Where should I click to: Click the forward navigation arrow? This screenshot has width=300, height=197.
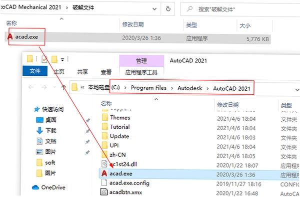coord(44,87)
